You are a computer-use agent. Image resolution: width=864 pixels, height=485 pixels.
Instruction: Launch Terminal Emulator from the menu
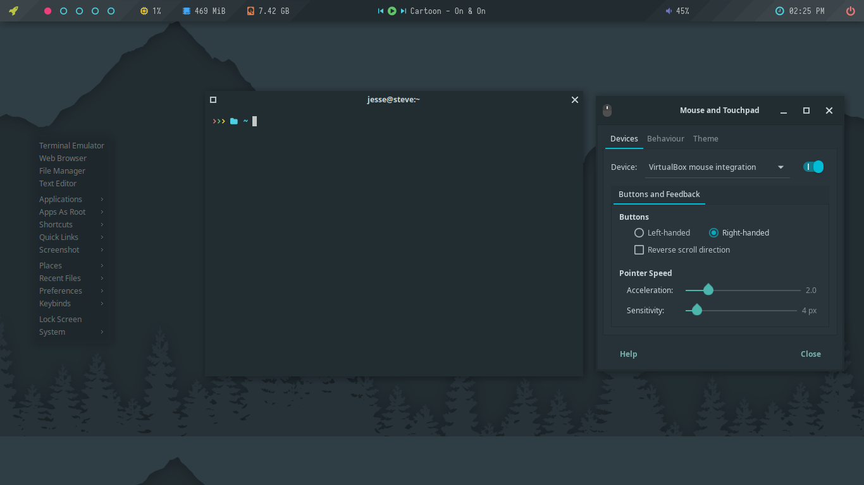(x=71, y=146)
